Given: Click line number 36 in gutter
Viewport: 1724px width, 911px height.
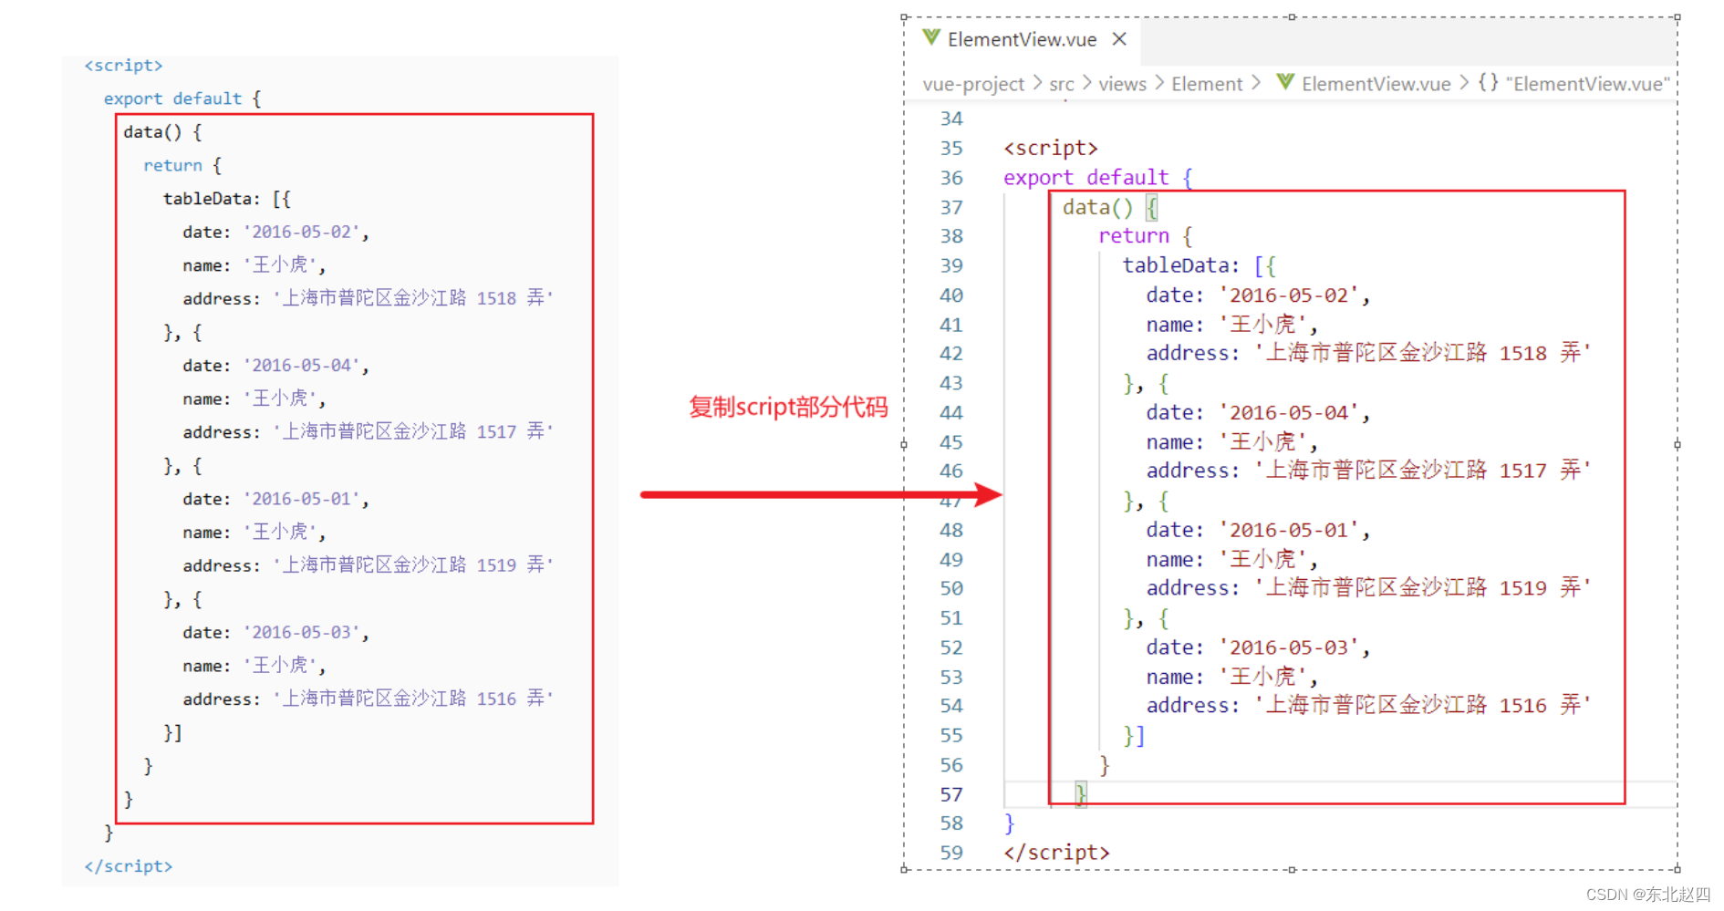Looking at the screenshot, I should (x=951, y=178).
